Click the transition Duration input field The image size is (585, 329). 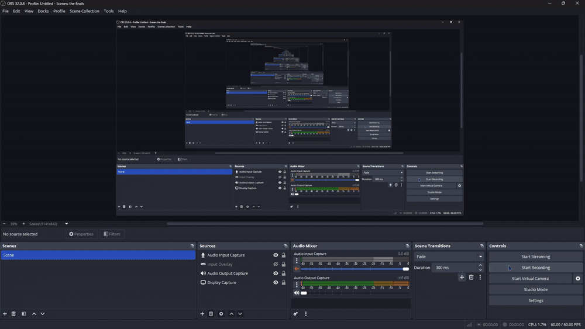pos(454,268)
